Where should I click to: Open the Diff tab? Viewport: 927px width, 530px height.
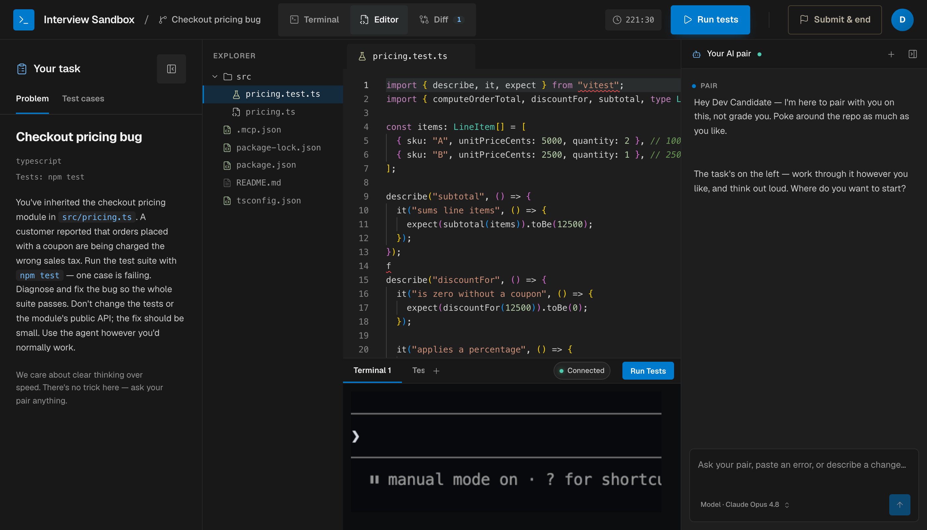point(441,20)
